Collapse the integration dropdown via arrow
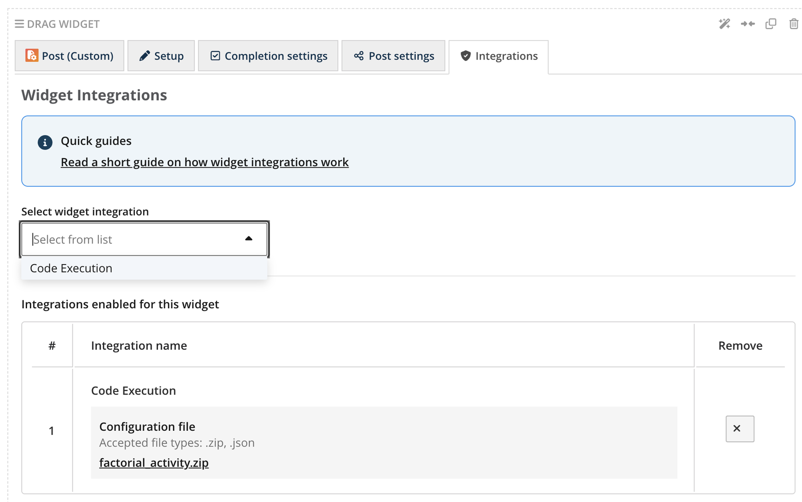 tap(249, 239)
